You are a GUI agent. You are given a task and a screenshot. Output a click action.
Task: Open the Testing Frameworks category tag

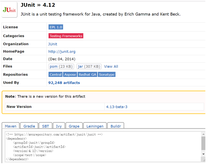(x=66, y=36)
